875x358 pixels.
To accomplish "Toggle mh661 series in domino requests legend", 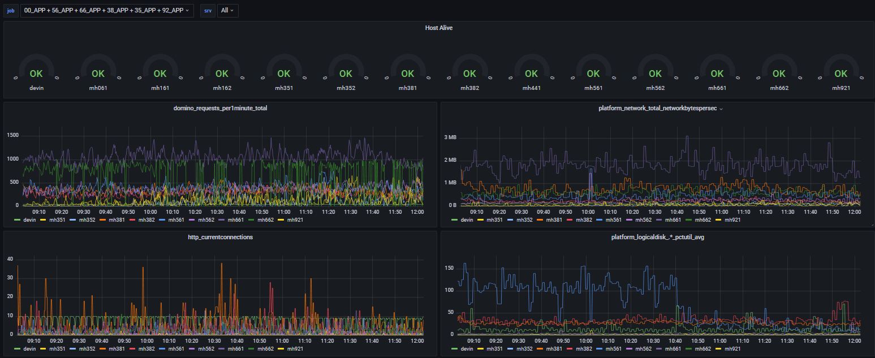I will coord(236,219).
